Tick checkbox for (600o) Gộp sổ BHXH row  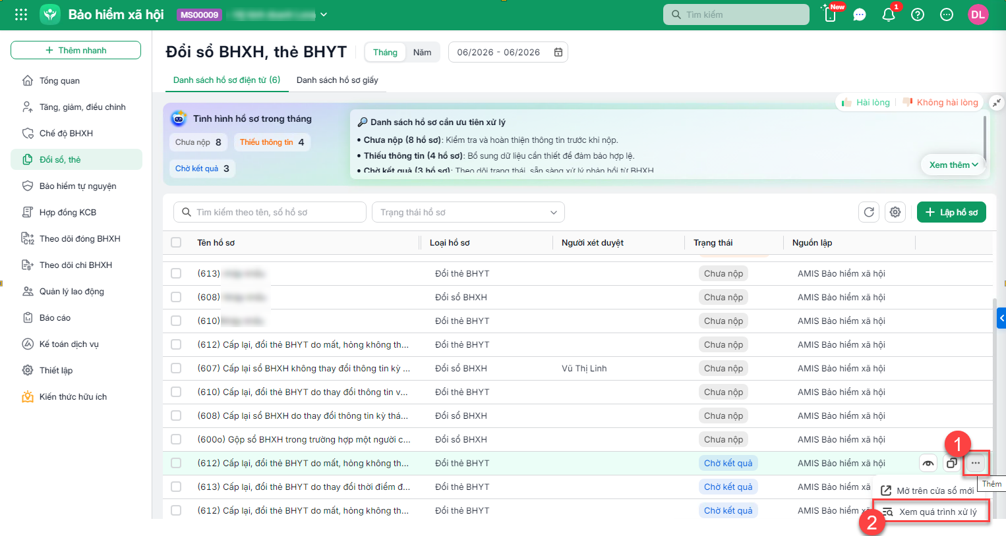(176, 439)
